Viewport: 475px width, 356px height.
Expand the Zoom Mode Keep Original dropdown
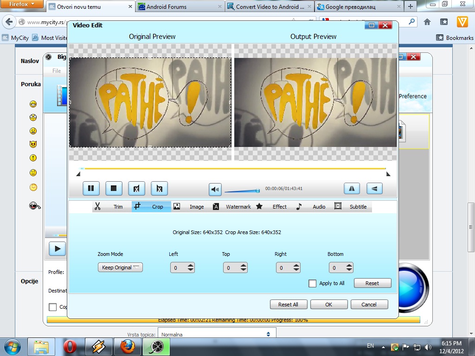(120, 267)
